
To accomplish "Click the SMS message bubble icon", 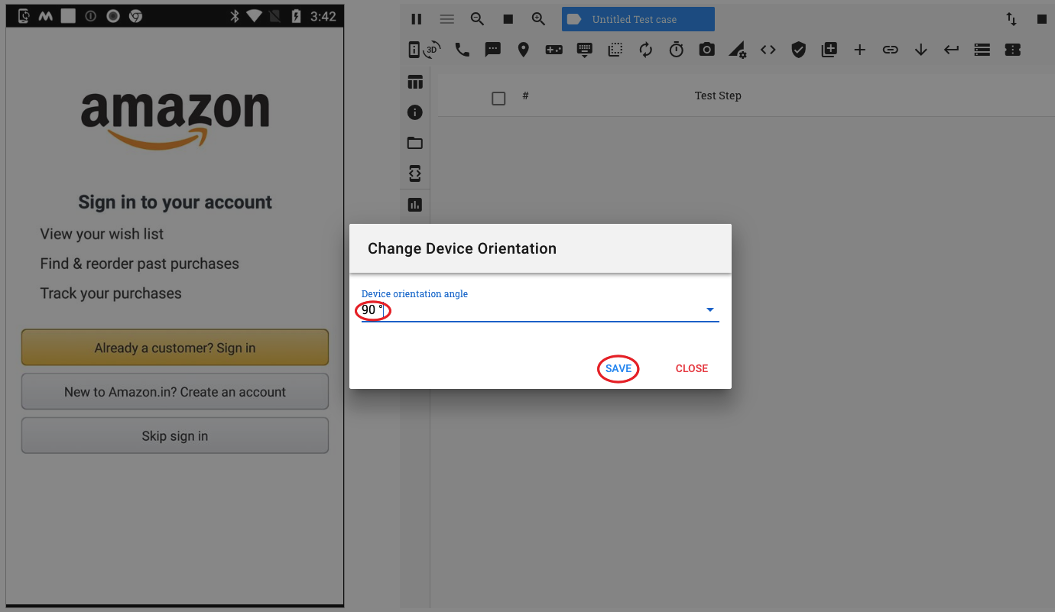I will pos(493,50).
